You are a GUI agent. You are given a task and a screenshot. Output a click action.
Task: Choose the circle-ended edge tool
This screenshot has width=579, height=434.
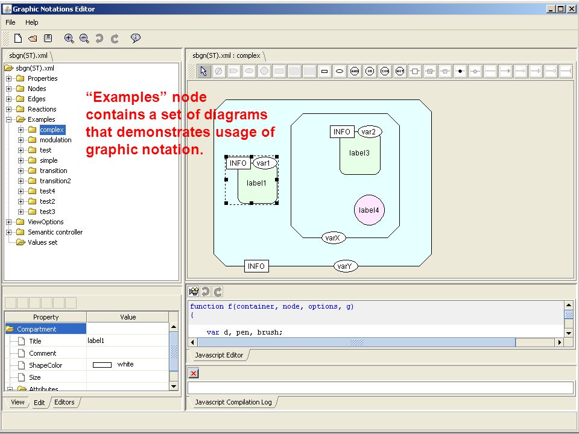click(551, 71)
